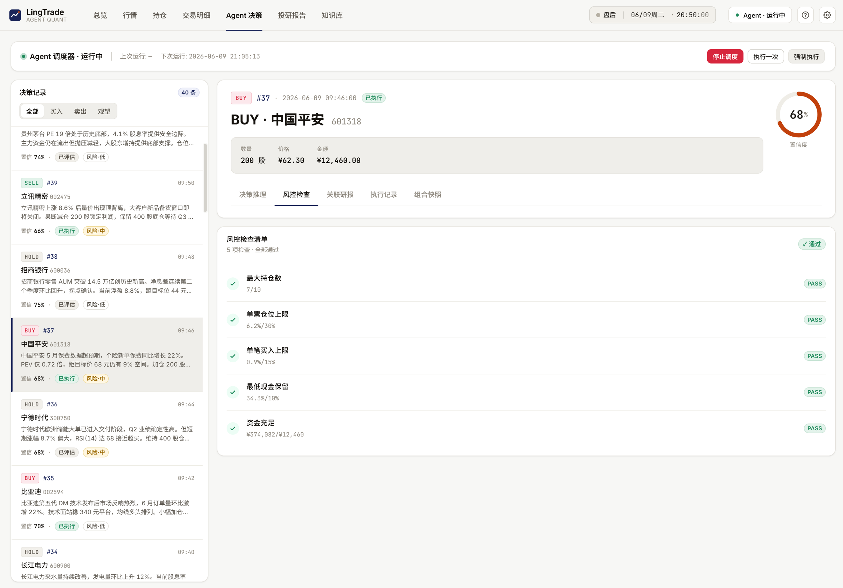Click the 资金充足 check icon

pos(233,428)
